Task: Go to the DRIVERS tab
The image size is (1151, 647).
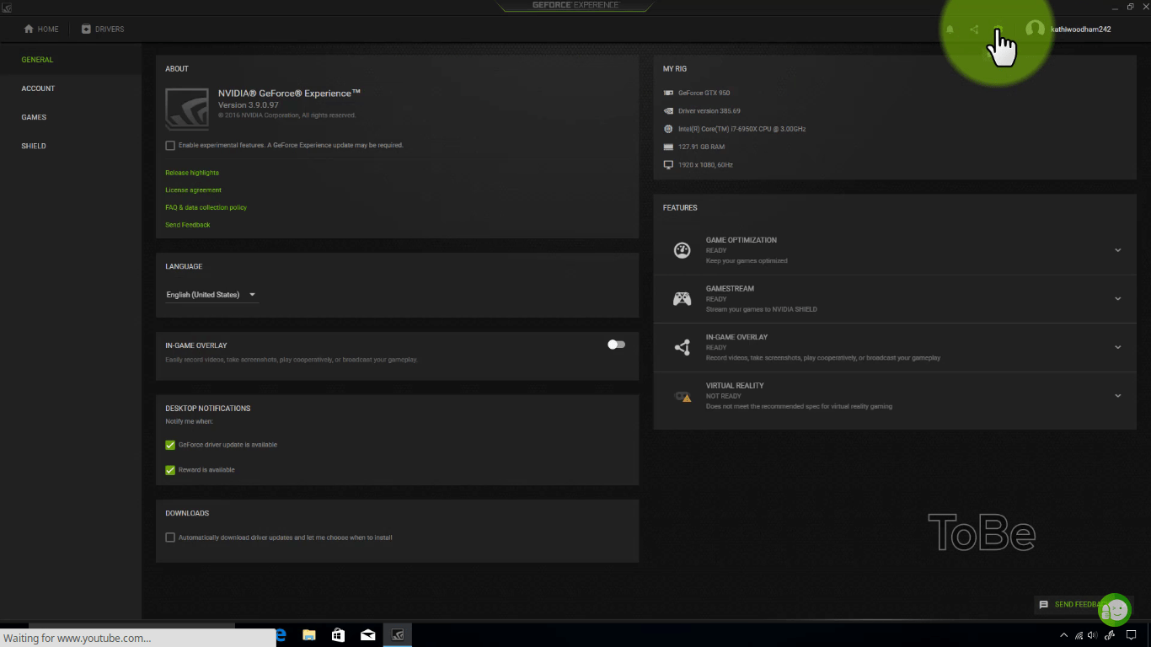Action: pyautogui.click(x=103, y=29)
